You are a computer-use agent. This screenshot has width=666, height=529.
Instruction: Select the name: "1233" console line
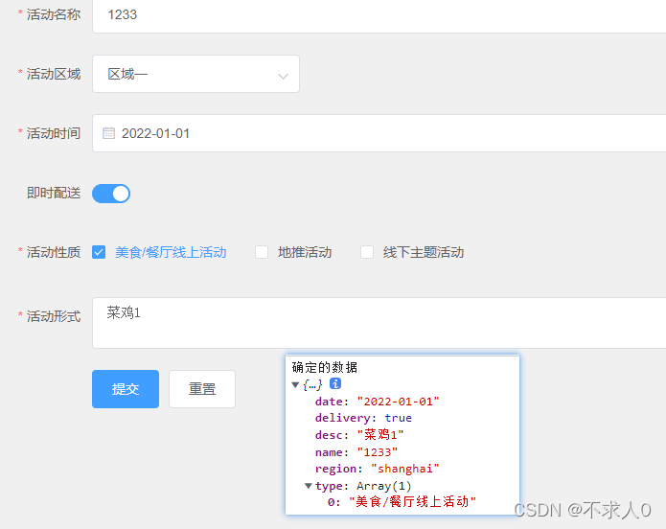[x=356, y=452]
